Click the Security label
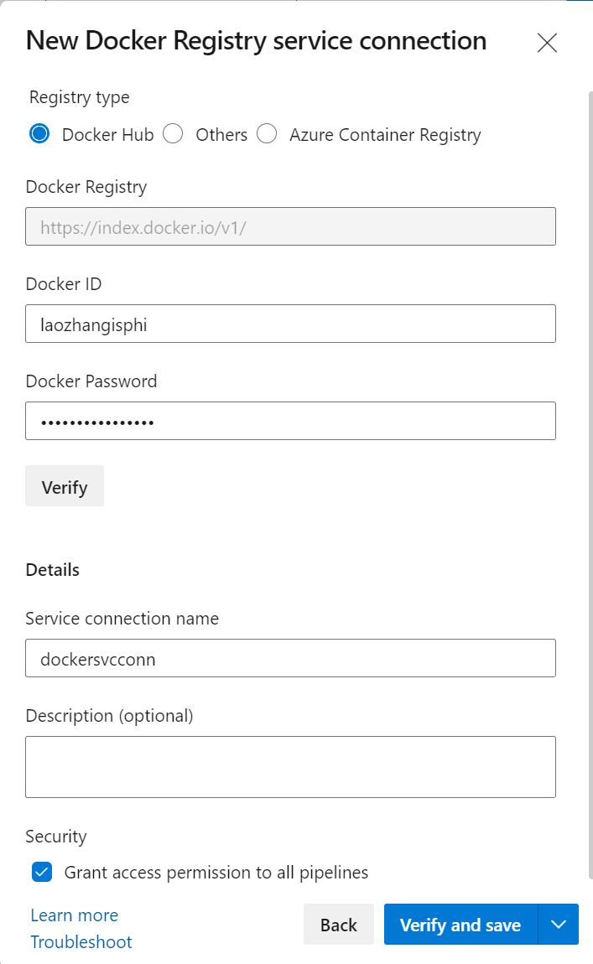Screen dimensions: 593x964 56,837
